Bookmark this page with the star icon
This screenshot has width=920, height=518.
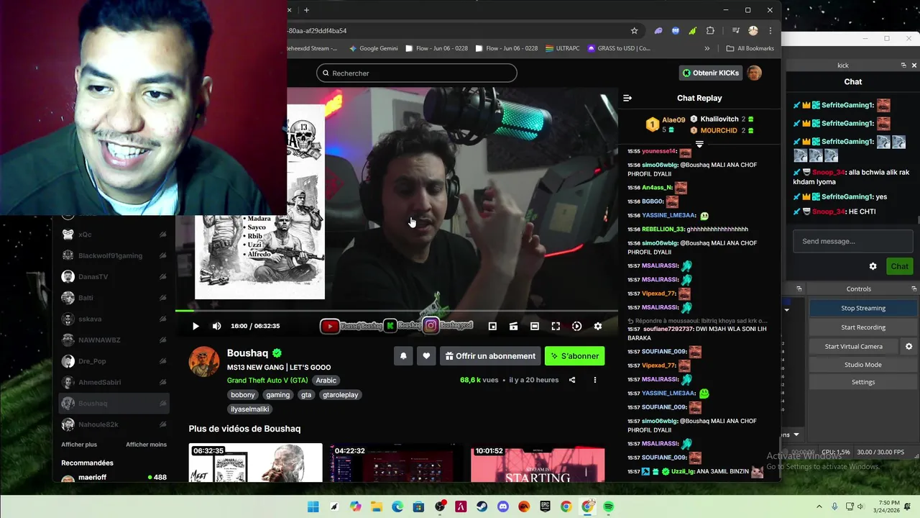click(x=634, y=31)
